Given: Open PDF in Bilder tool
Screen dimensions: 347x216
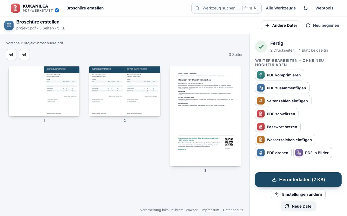Looking at the screenshot, I should pos(313,153).
